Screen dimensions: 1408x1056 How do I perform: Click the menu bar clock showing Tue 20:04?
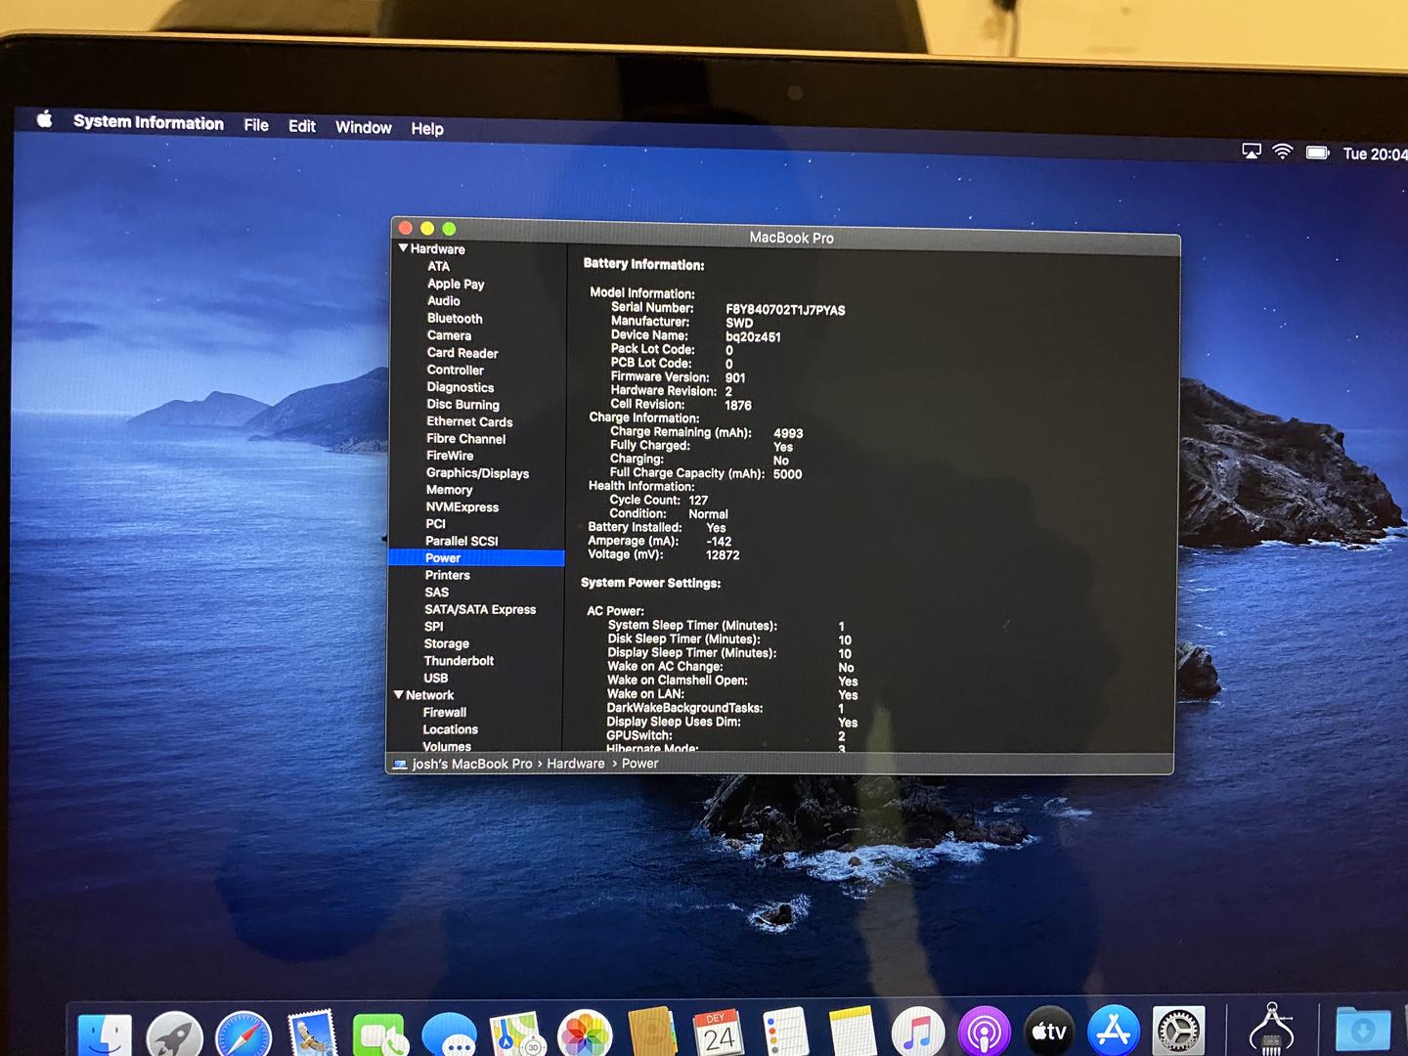point(1375,154)
